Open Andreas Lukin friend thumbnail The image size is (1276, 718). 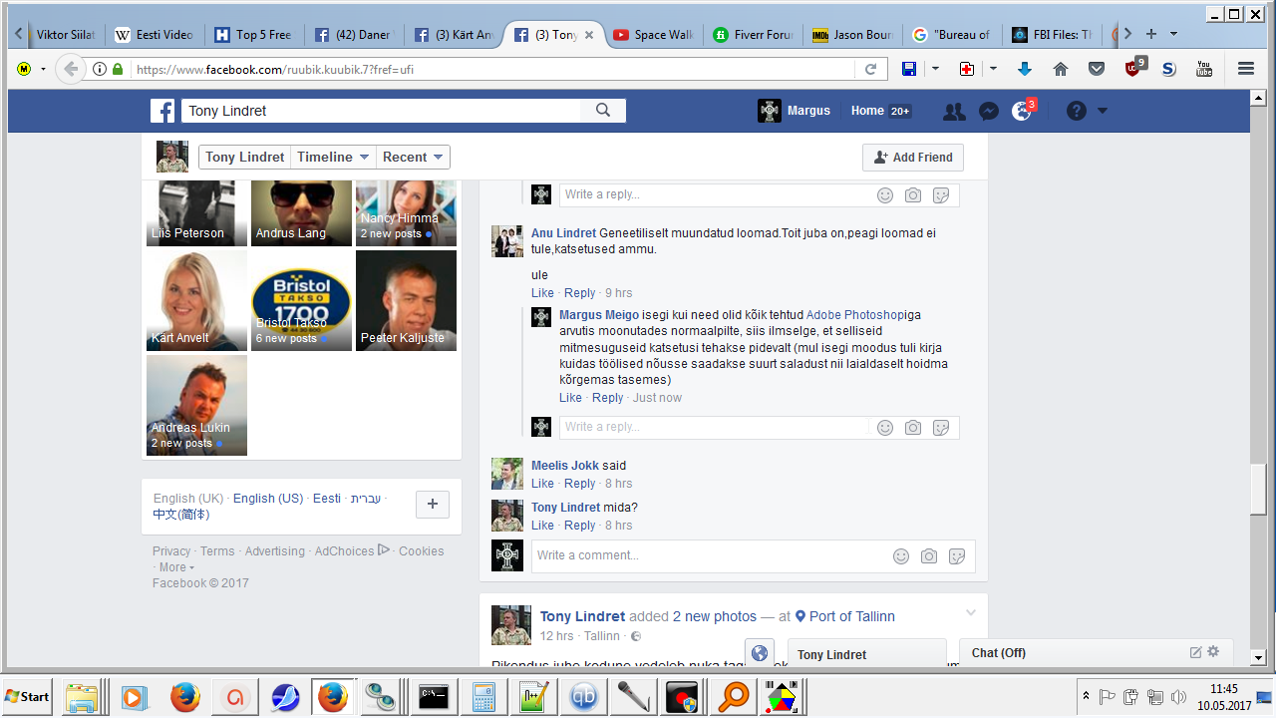click(196, 406)
